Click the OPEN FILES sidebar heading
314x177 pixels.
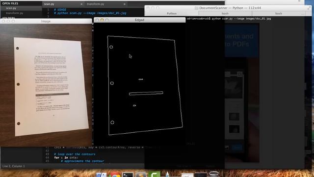point(10,3)
